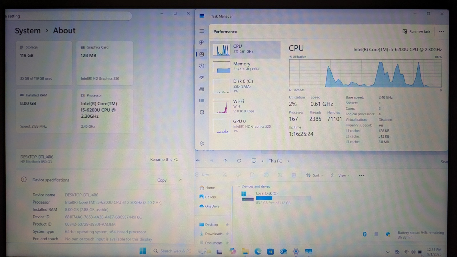
Task: Open Sort dropdown in File Explorer
Action: click(x=314, y=175)
